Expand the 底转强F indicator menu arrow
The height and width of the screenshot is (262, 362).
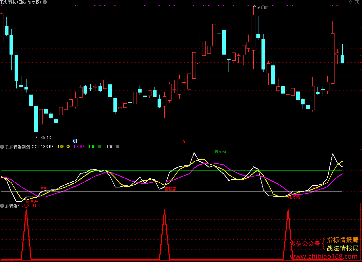tap(2, 206)
